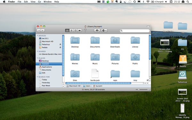The height and width of the screenshot is (120, 192).
Task: Select the Tisk folder on desktop
Action: point(182,26)
